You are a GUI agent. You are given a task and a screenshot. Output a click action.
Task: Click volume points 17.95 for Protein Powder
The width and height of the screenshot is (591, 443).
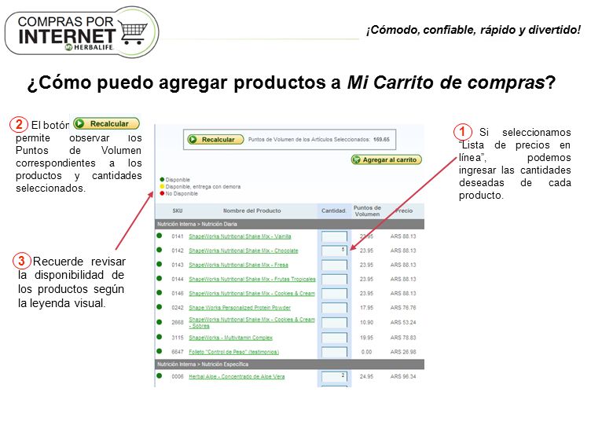click(x=366, y=308)
